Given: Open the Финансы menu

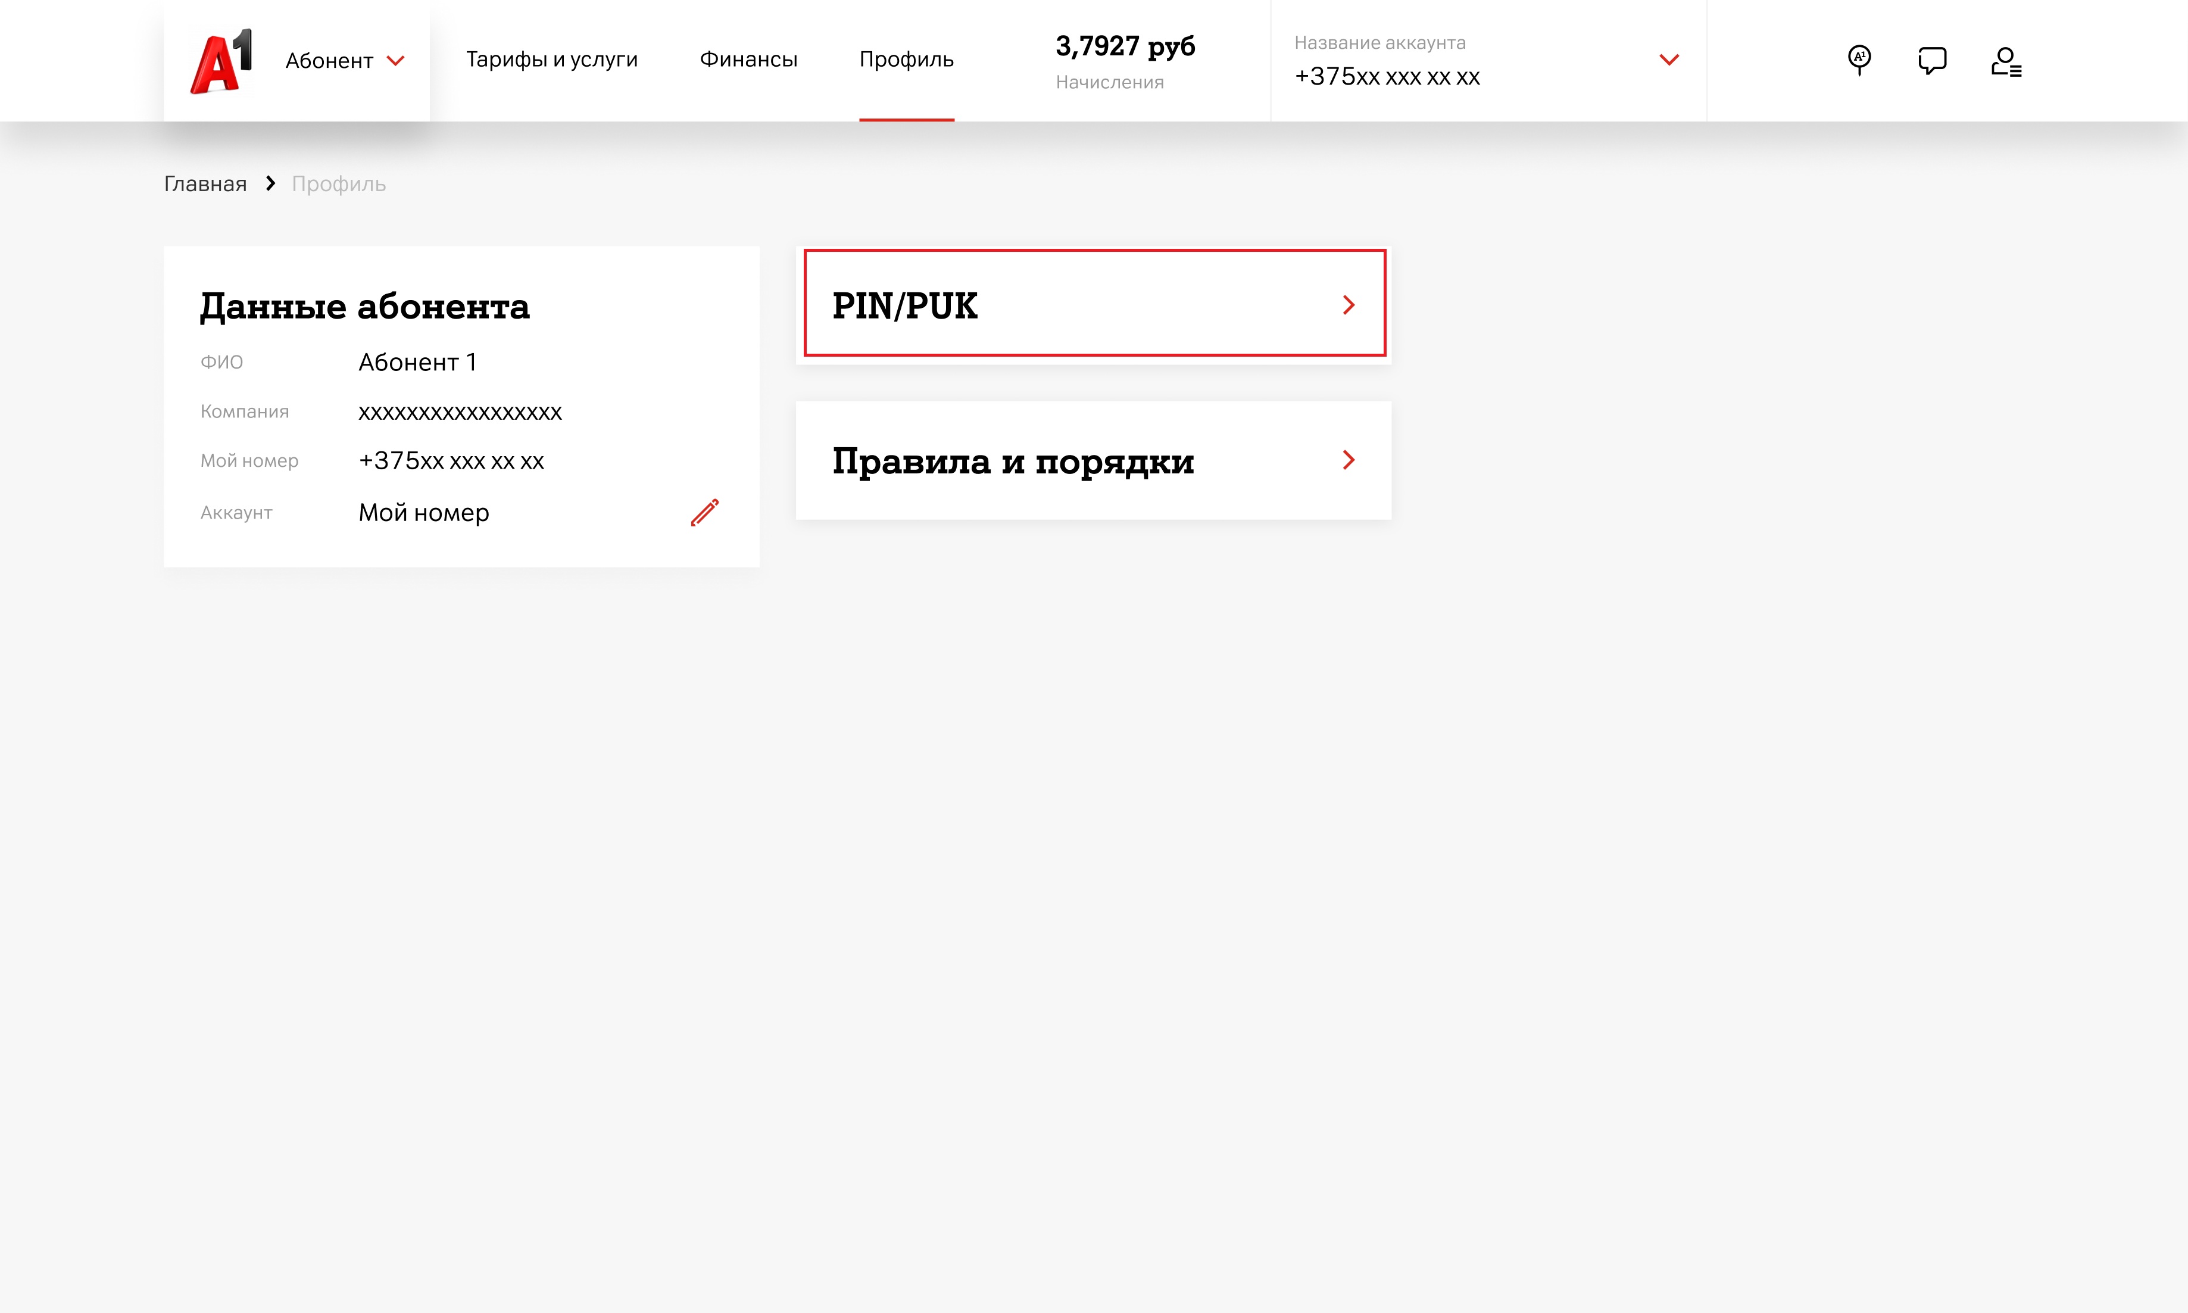Looking at the screenshot, I should pyautogui.click(x=748, y=60).
